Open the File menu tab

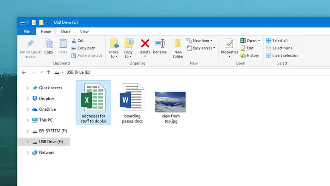(26, 31)
